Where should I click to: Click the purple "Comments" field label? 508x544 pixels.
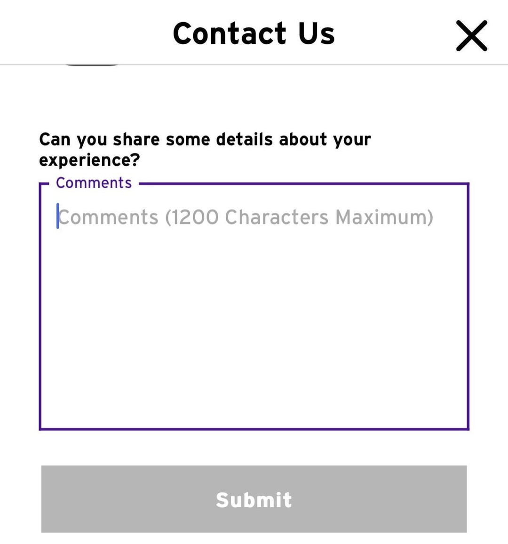pos(94,183)
